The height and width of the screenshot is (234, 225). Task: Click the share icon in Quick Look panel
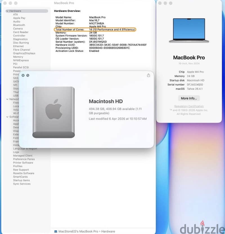click(x=148, y=75)
